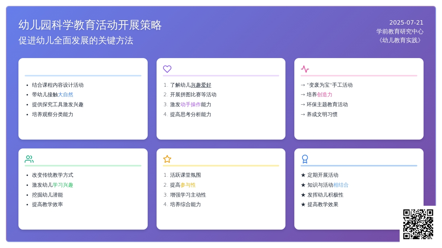Click the highlighted word 相结合
The height and width of the screenshot is (248, 442).
point(341,185)
